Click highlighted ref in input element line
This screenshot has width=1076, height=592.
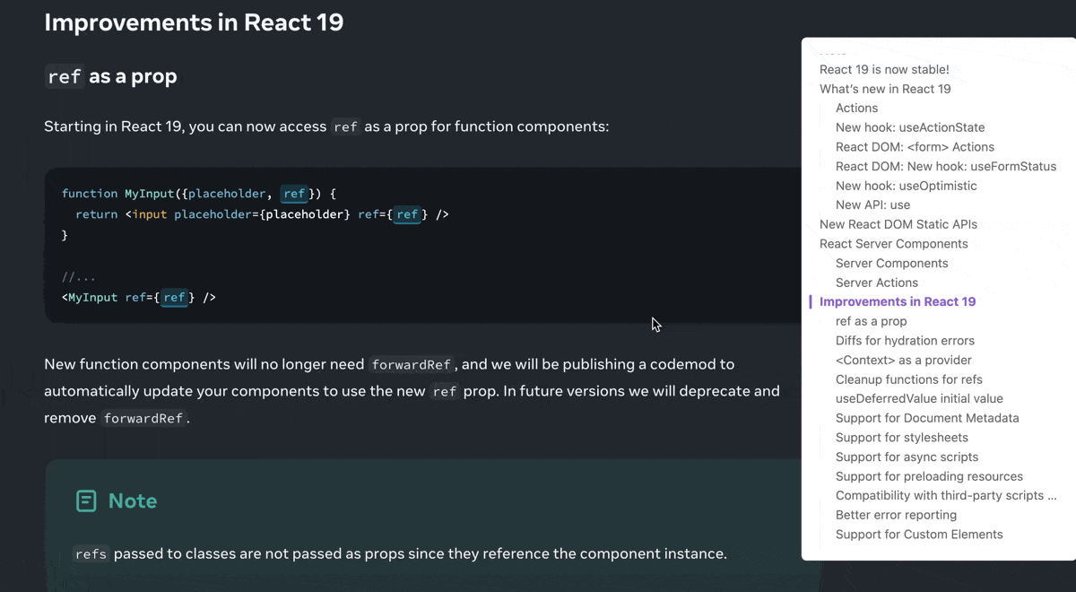[x=407, y=214]
